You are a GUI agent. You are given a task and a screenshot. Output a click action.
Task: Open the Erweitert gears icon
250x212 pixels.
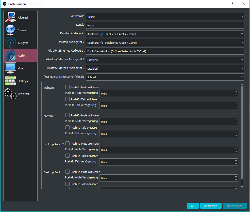coord(10,94)
